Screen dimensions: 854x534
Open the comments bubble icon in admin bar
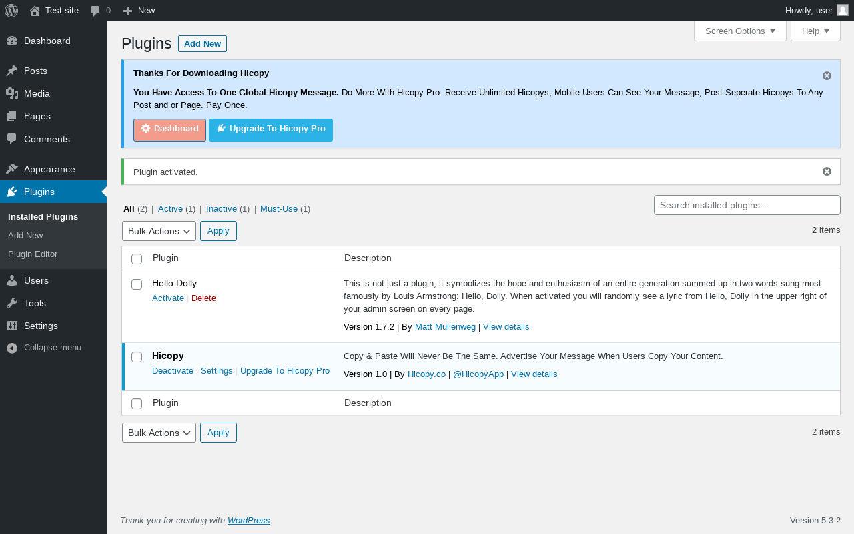[x=95, y=11]
